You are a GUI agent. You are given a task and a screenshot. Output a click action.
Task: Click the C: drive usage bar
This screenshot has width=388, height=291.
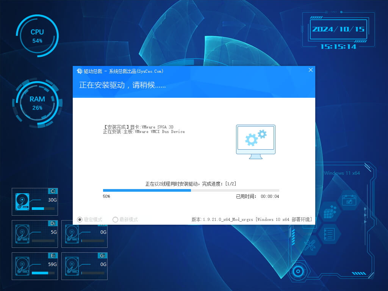pos(43,208)
